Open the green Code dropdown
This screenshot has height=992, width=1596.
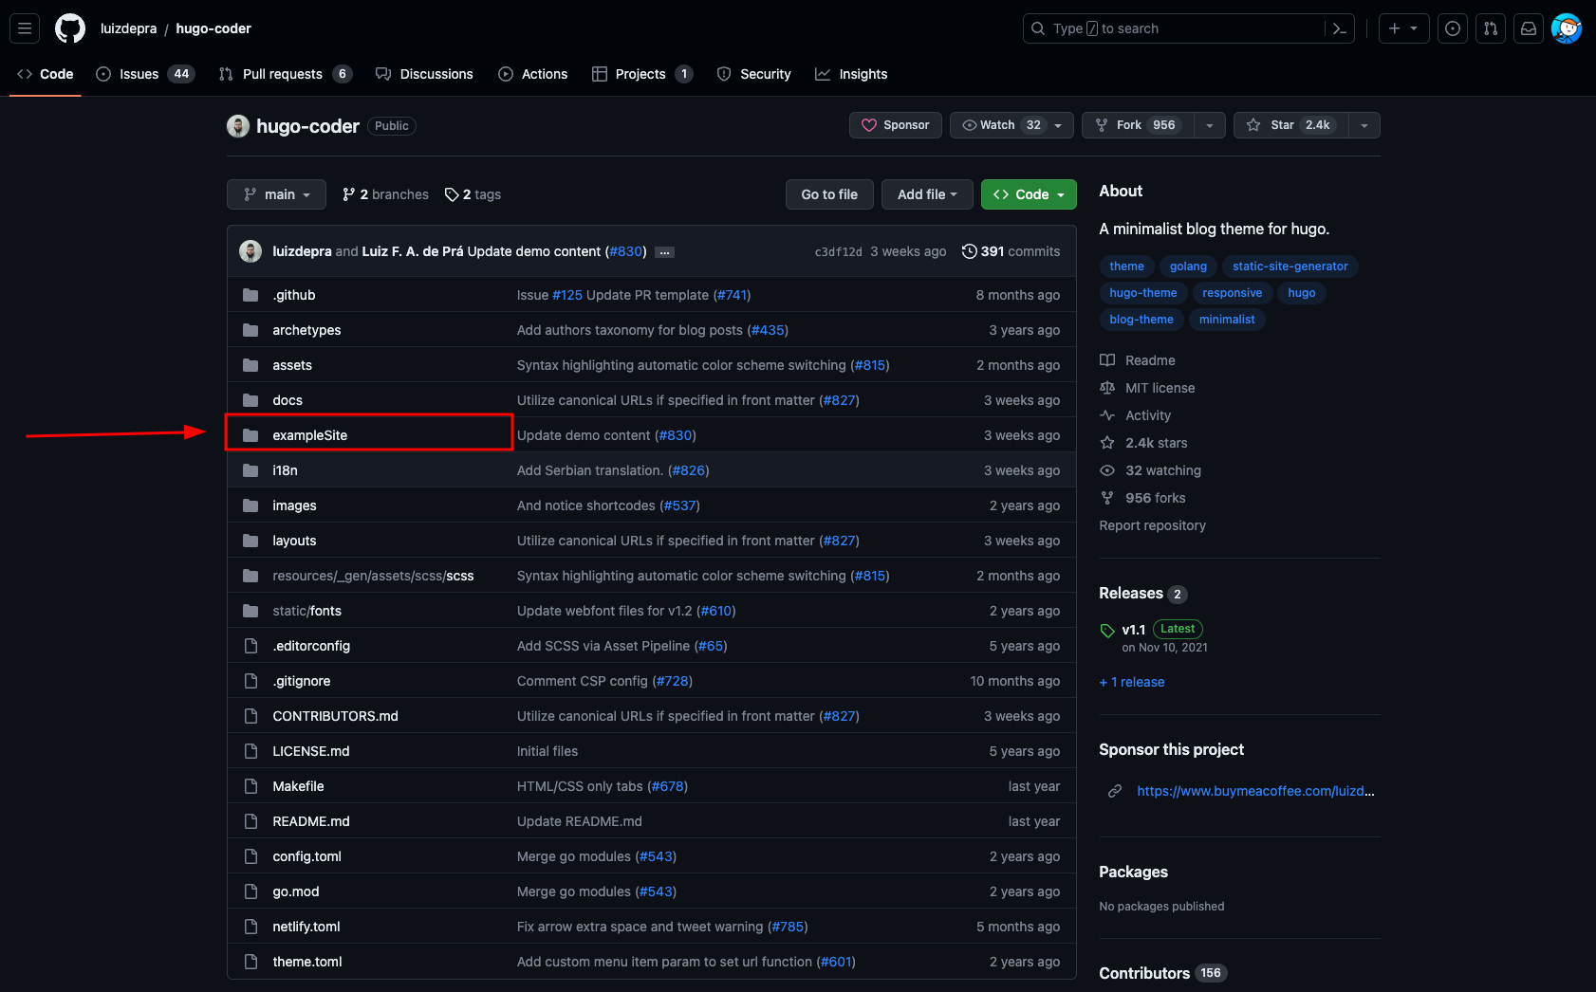1029,194
